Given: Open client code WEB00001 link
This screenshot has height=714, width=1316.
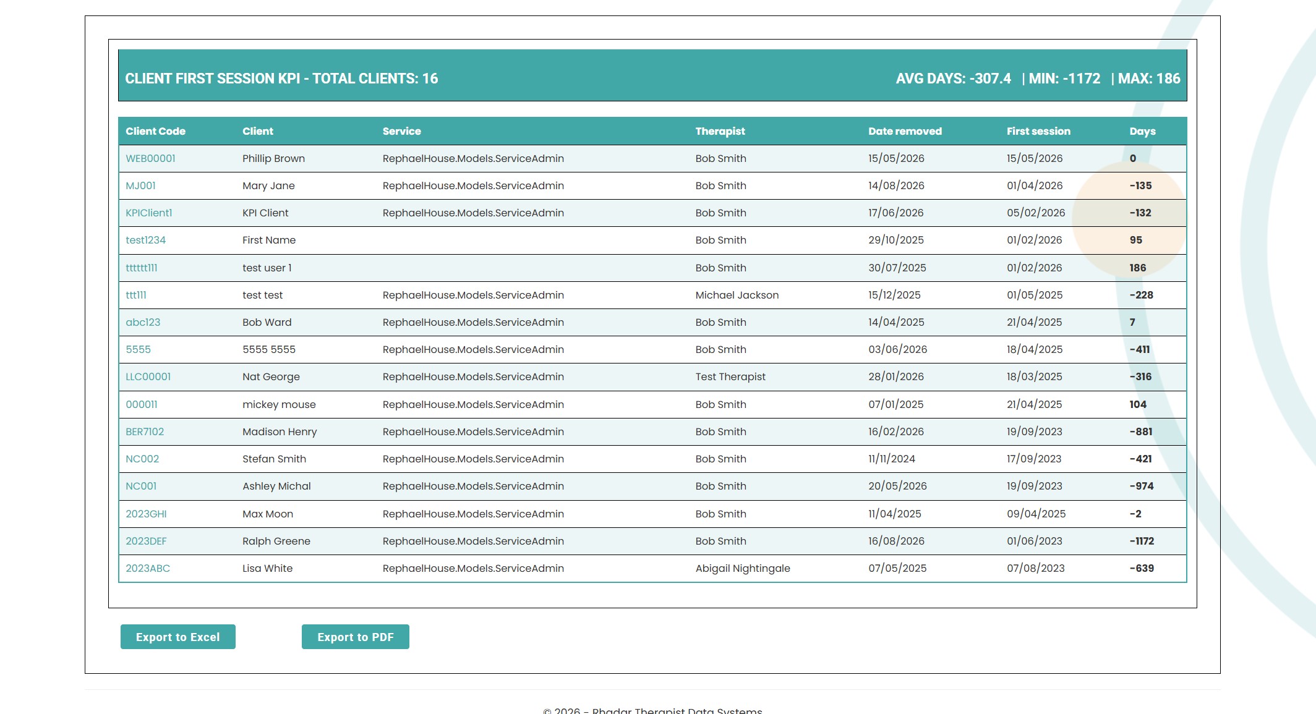Looking at the screenshot, I should [150, 158].
